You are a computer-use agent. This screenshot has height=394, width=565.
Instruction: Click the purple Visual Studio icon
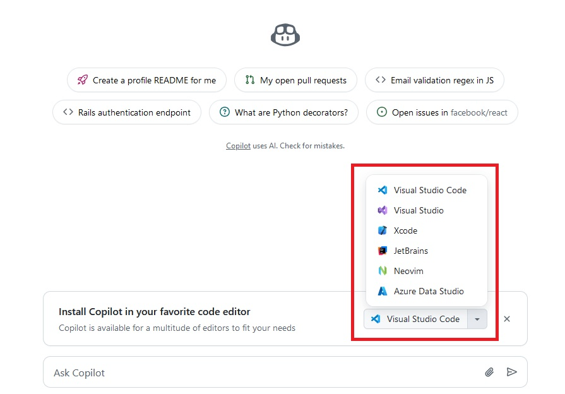tap(382, 210)
